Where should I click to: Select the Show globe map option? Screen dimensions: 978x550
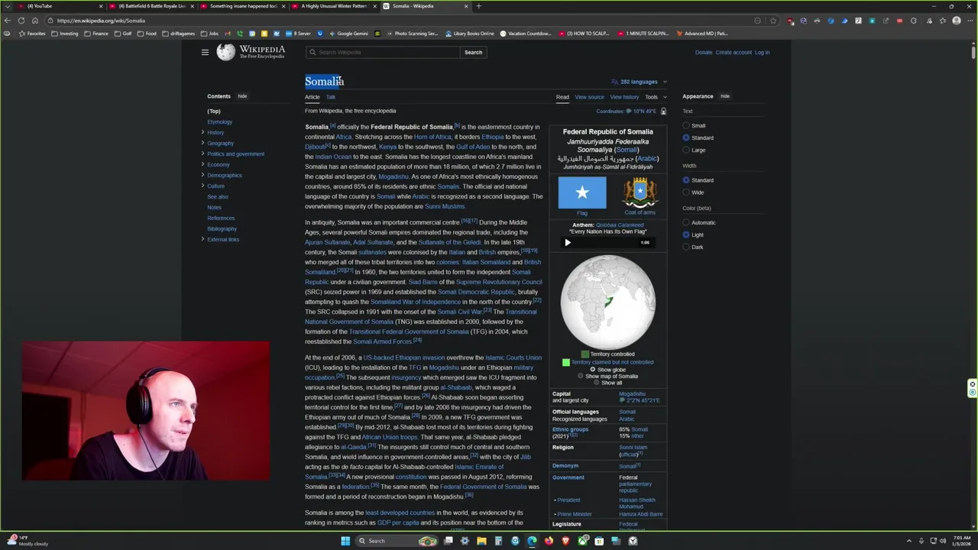coord(592,370)
